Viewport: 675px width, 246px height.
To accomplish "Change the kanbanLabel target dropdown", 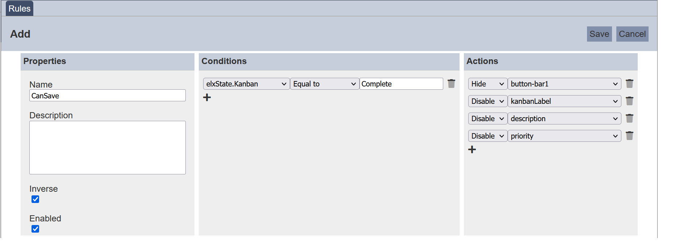I will click(x=564, y=101).
